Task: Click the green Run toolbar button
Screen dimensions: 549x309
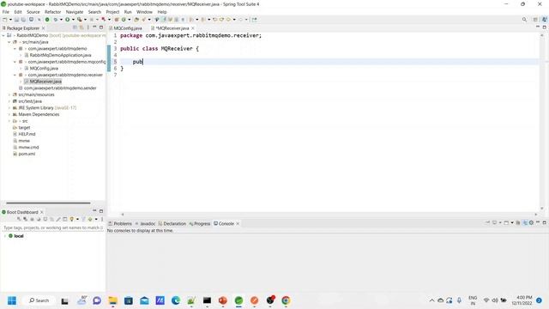Action: 68,20
